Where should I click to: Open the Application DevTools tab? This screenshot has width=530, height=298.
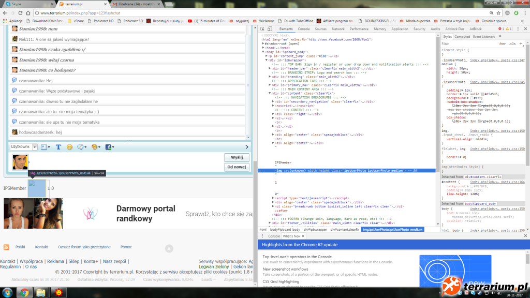coord(400,29)
